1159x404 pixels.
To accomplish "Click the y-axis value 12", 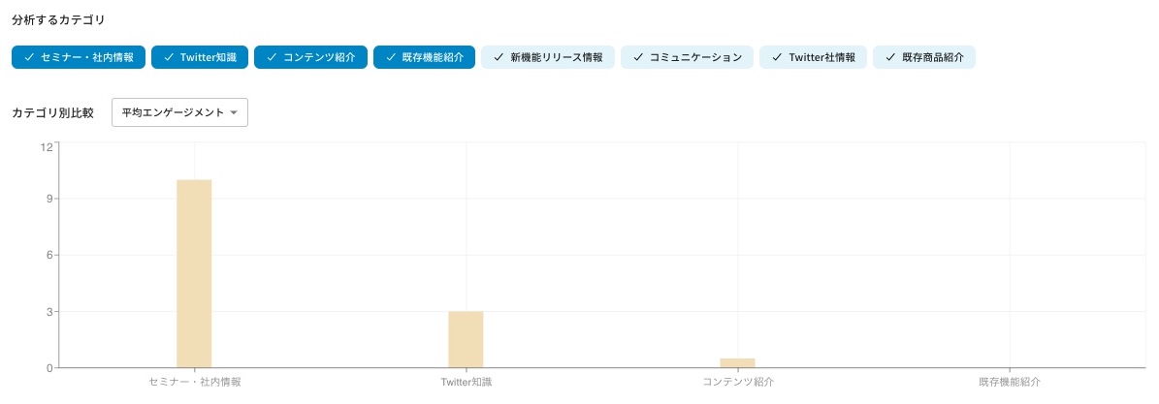I will point(46,147).
